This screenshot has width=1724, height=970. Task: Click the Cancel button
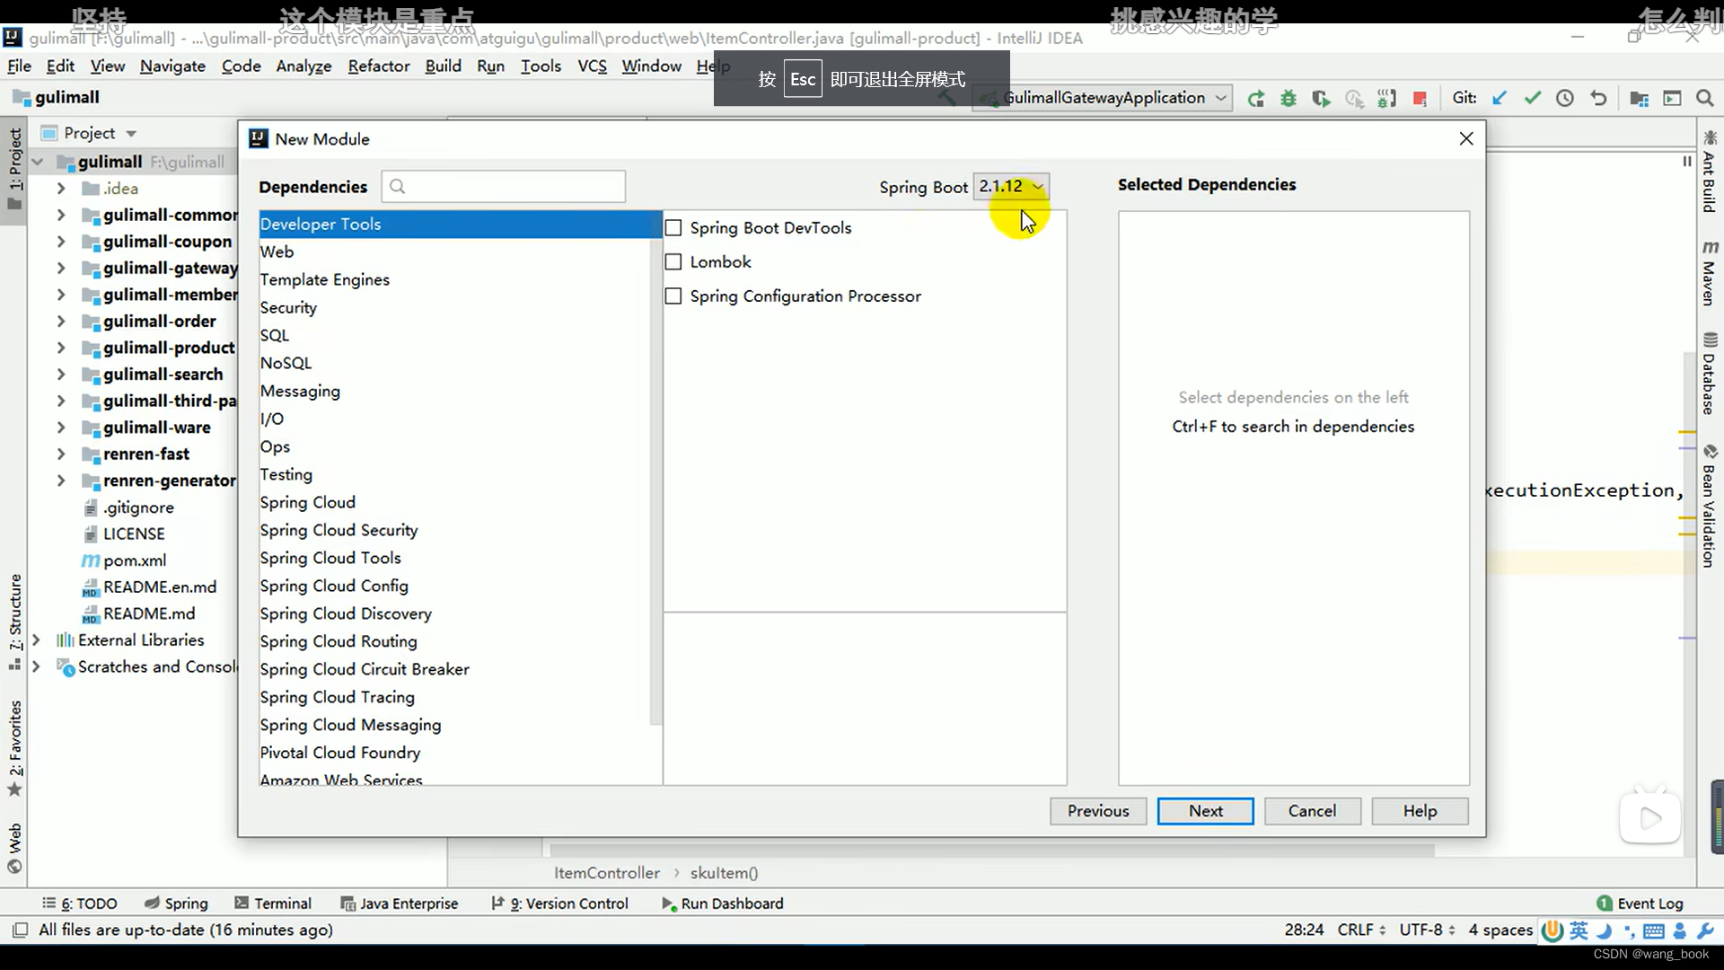(x=1313, y=811)
